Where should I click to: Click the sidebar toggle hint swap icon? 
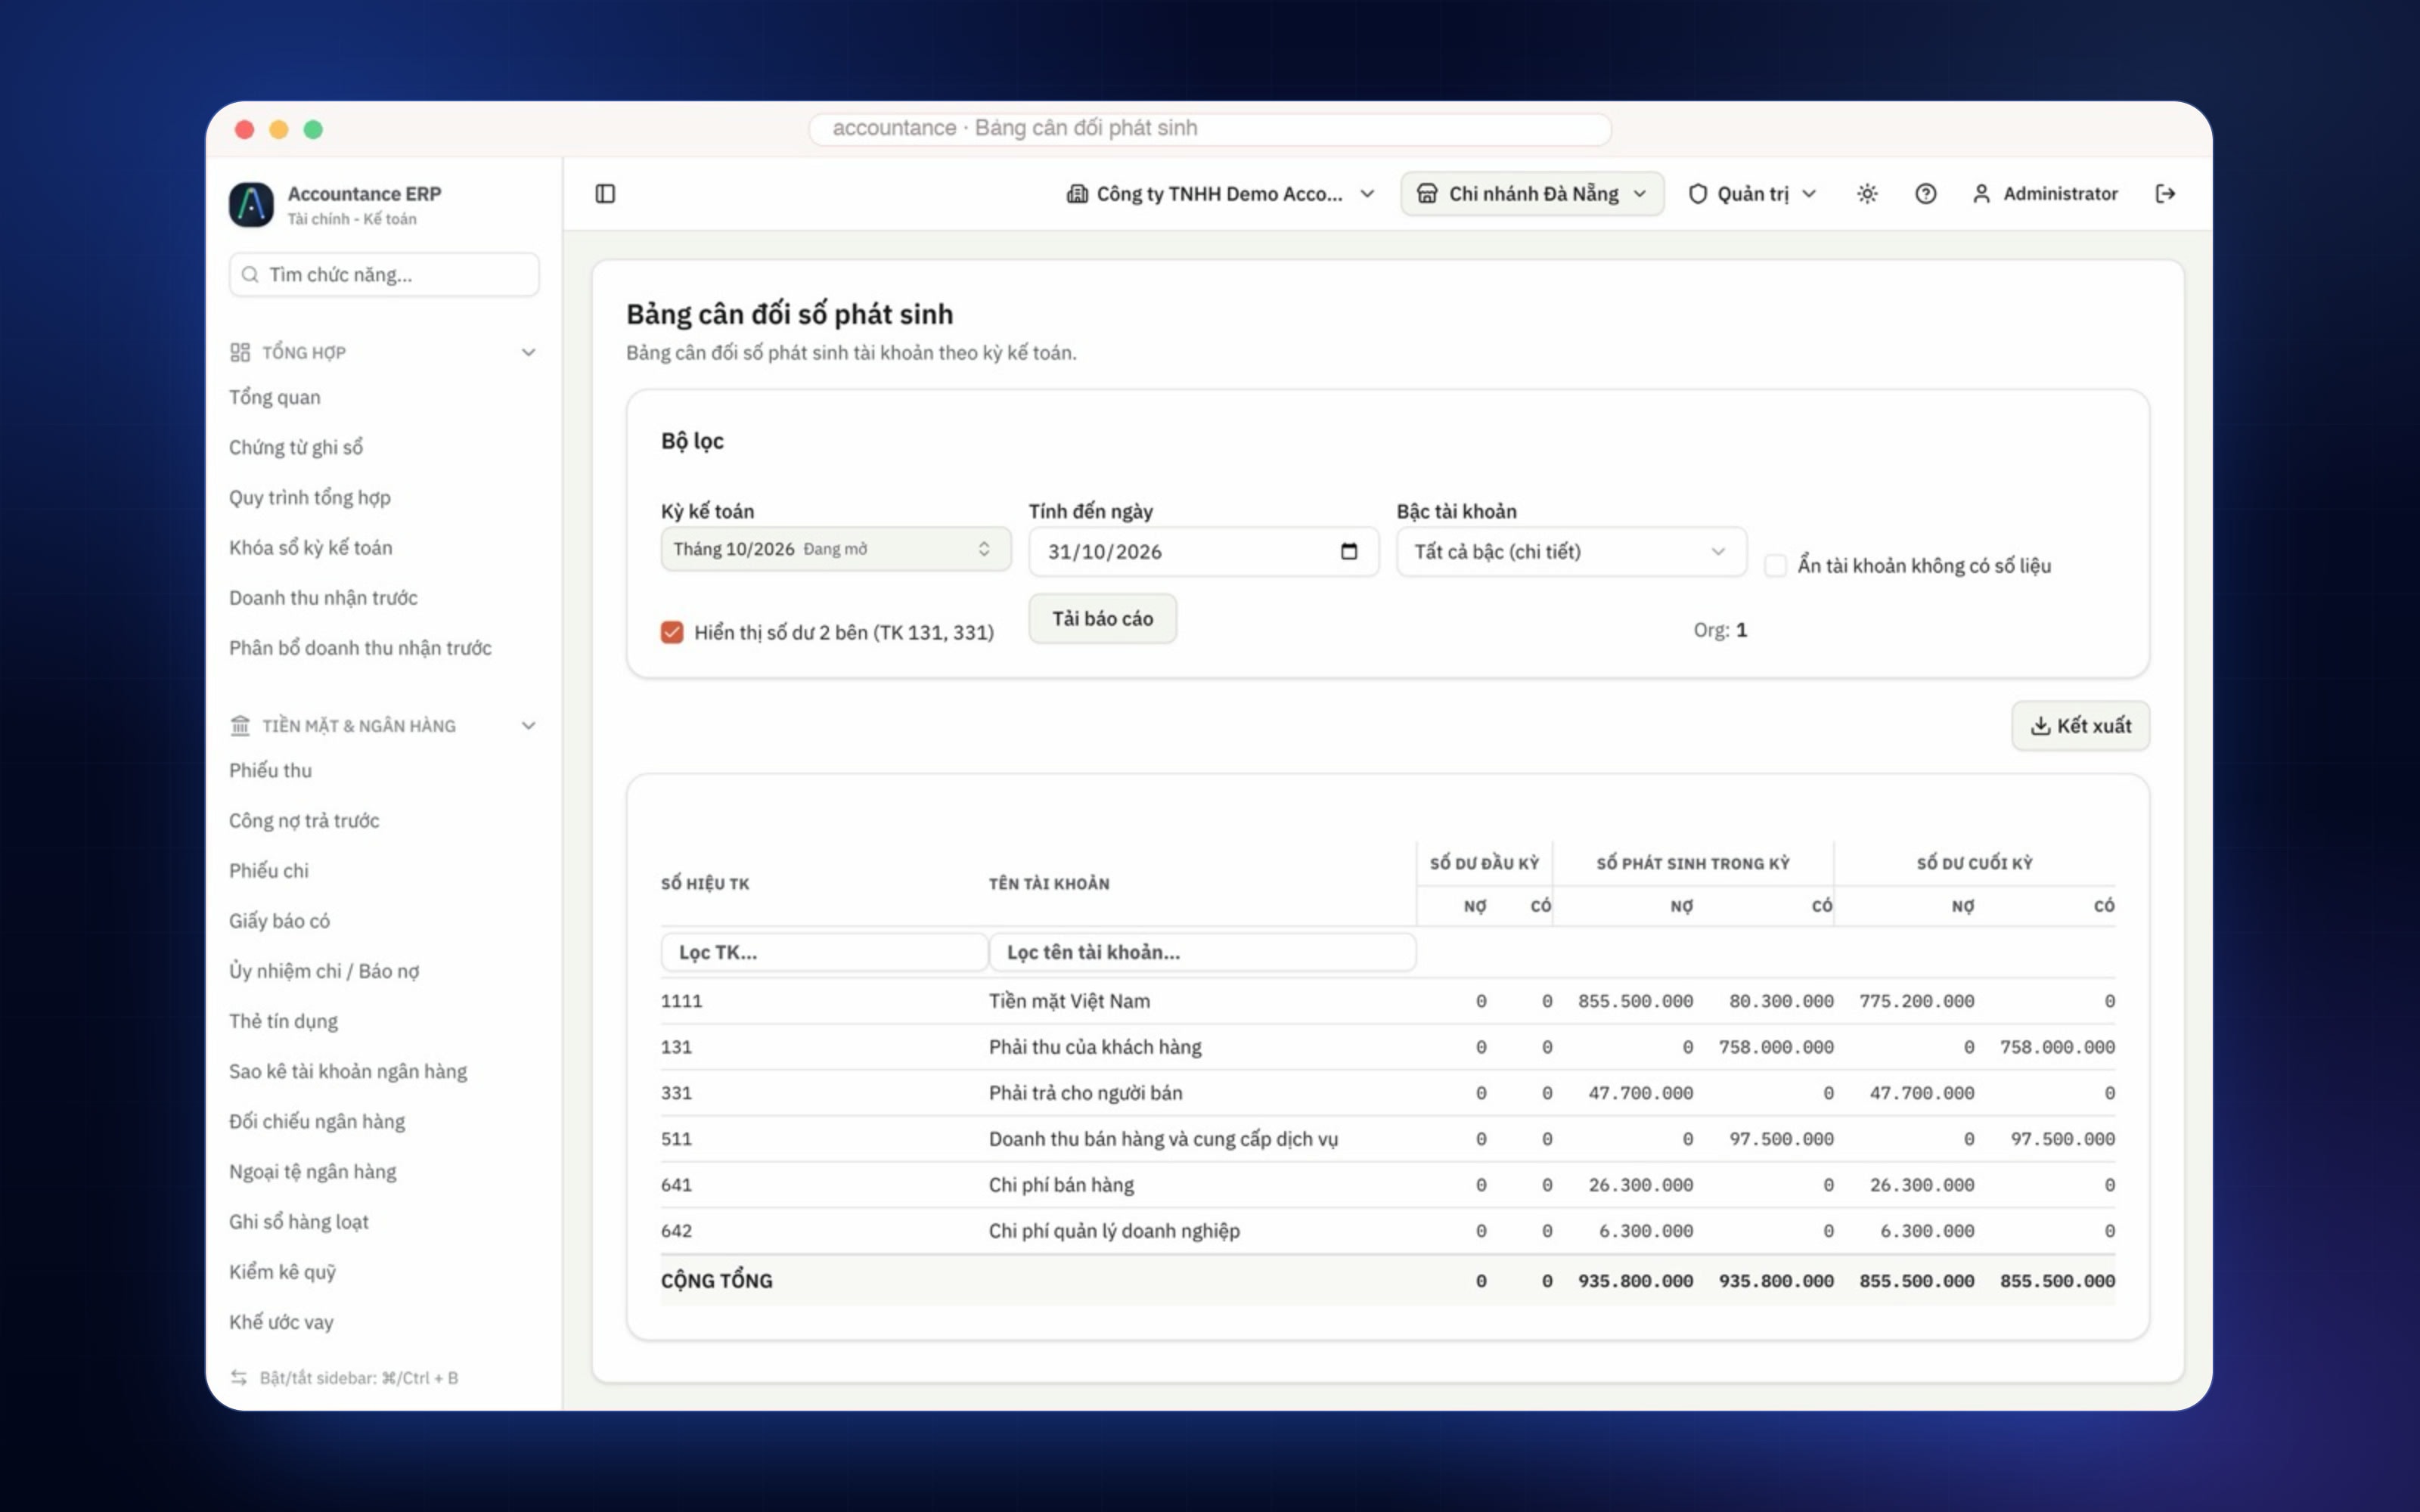(x=239, y=1377)
